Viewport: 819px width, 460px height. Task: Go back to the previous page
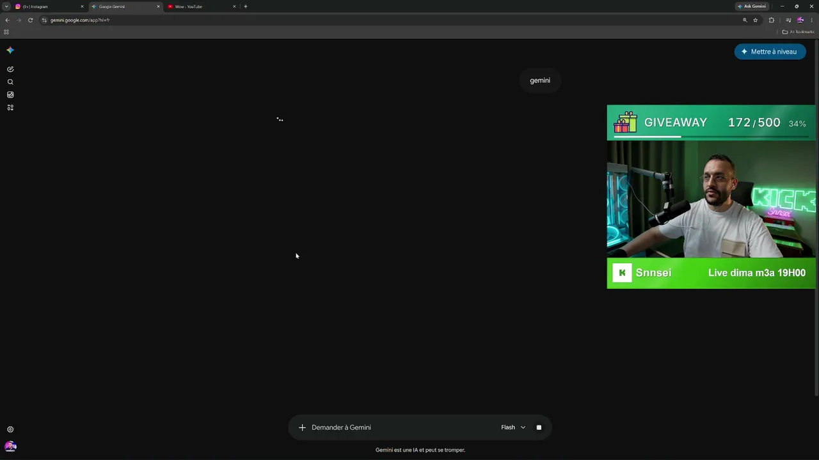7,20
